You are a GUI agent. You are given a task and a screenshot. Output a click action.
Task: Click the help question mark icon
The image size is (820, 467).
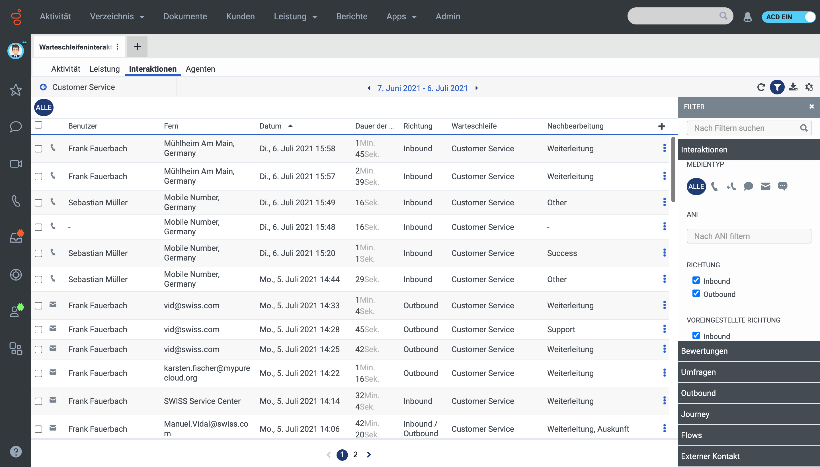[16, 452]
